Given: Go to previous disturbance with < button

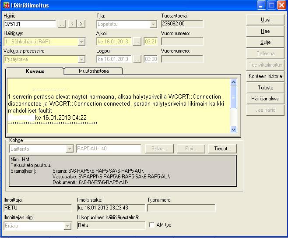Looking at the screenshot, I should click(x=72, y=24).
